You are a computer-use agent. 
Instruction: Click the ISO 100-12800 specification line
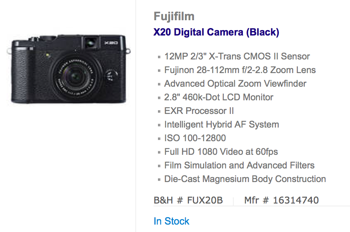tap(195, 138)
